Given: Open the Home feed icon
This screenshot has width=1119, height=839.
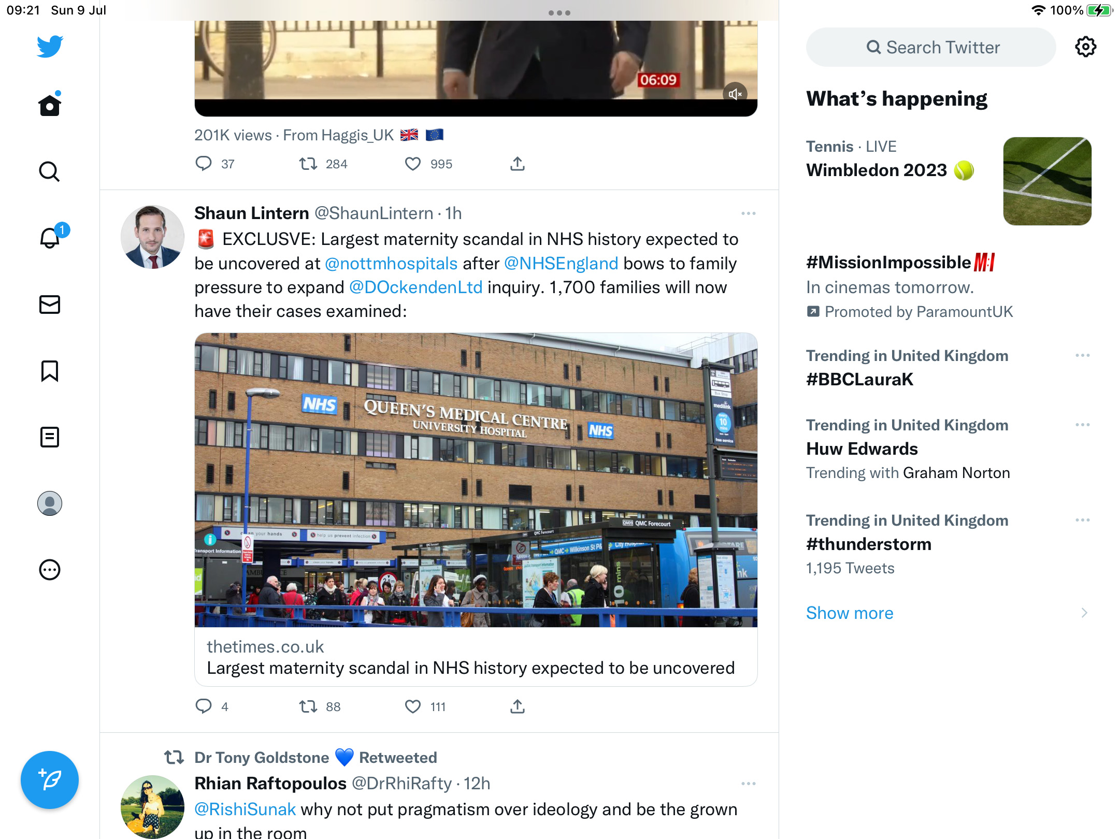Looking at the screenshot, I should coord(50,105).
